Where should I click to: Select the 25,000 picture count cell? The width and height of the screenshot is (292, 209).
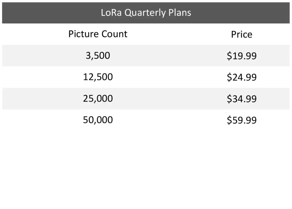[98, 98]
